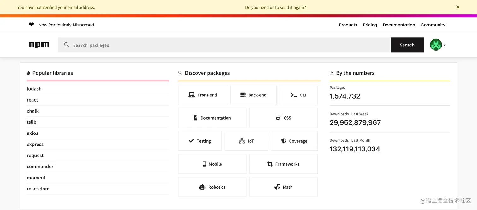Dismiss the email verification banner
Image resolution: width=477 pixels, height=210 pixels.
tap(458, 7)
